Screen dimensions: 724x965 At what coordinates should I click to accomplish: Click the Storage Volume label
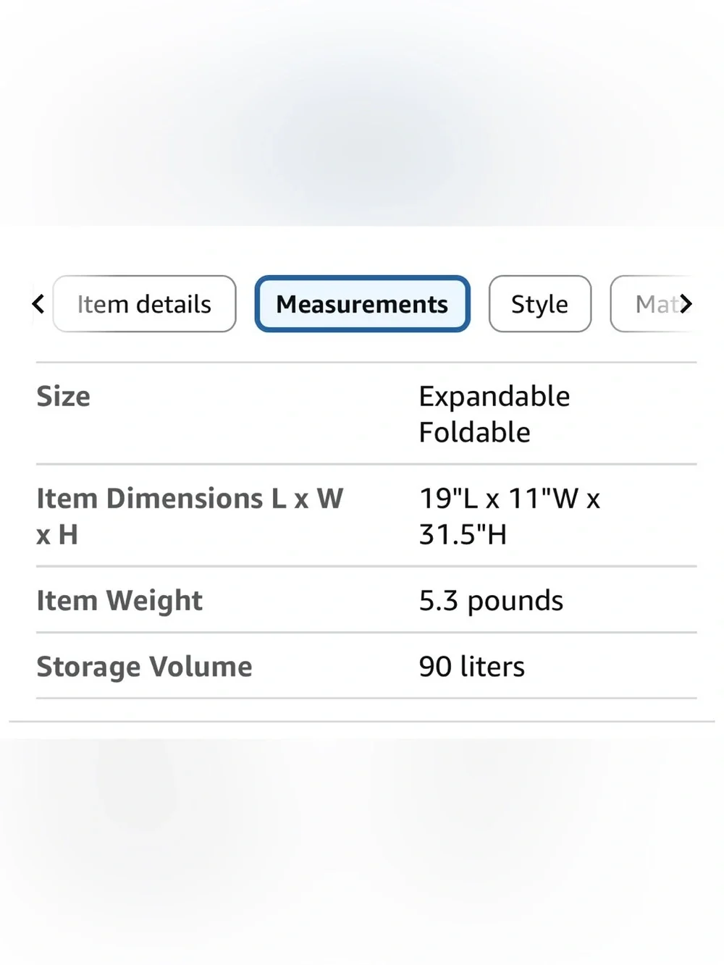click(144, 667)
